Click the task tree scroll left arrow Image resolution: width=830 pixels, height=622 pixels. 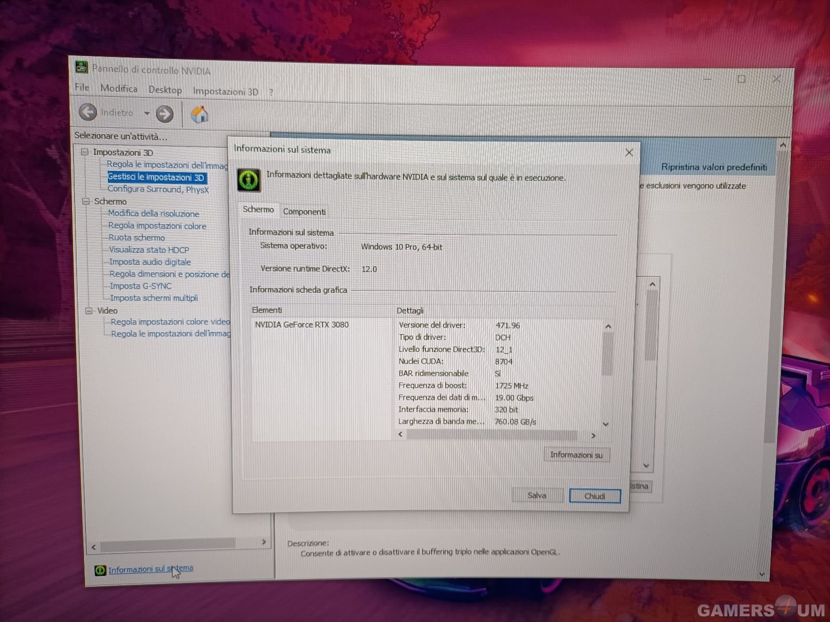click(x=94, y=546)
